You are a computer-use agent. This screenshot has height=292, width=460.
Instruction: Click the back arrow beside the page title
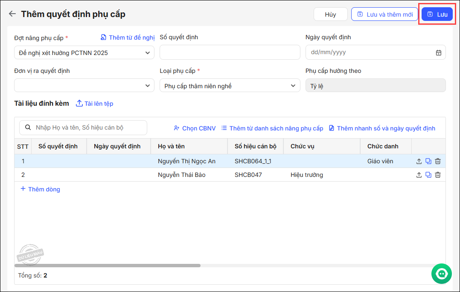[12, 14]
